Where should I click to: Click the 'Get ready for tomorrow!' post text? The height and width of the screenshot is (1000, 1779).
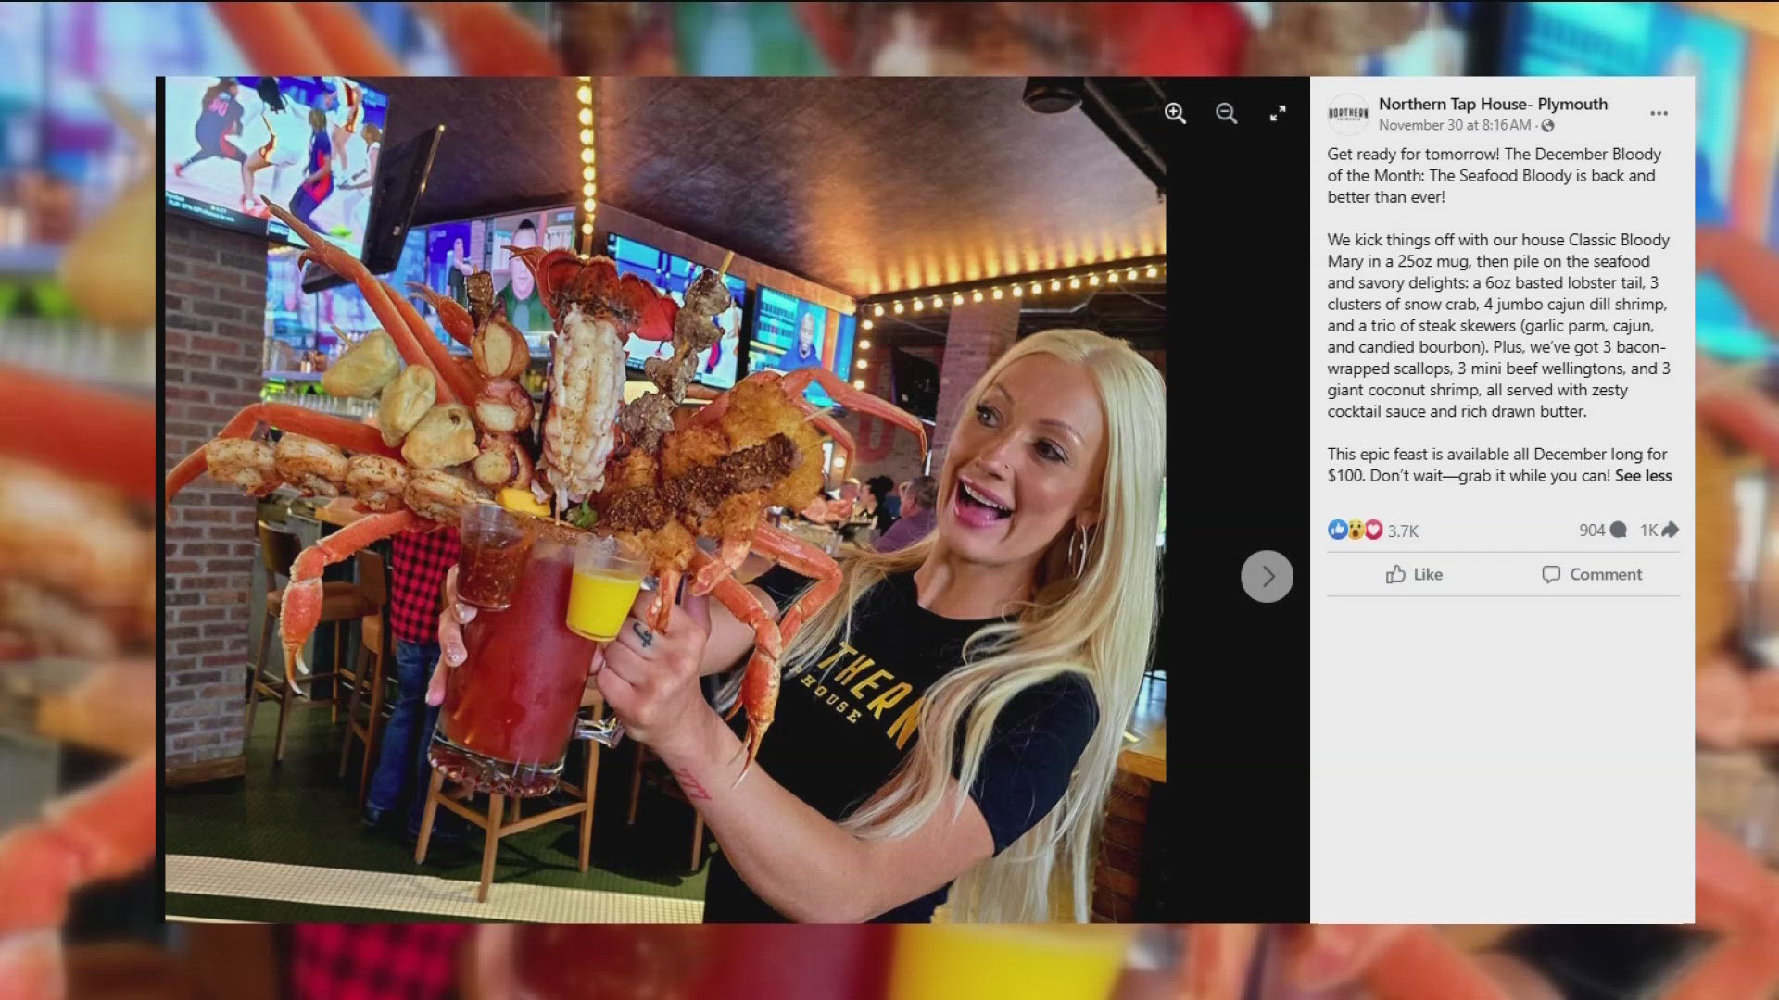(x=1494, y=175)
